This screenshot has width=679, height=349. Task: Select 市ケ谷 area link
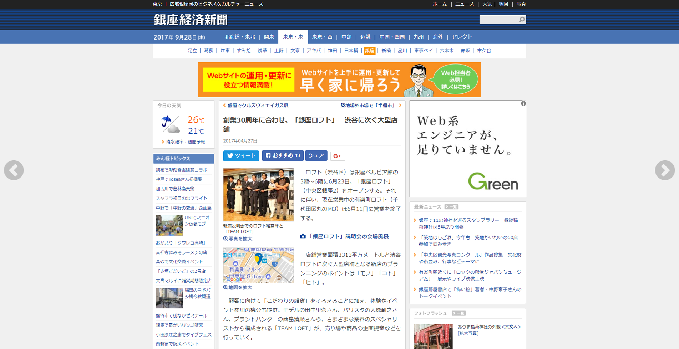pos(484,51)
